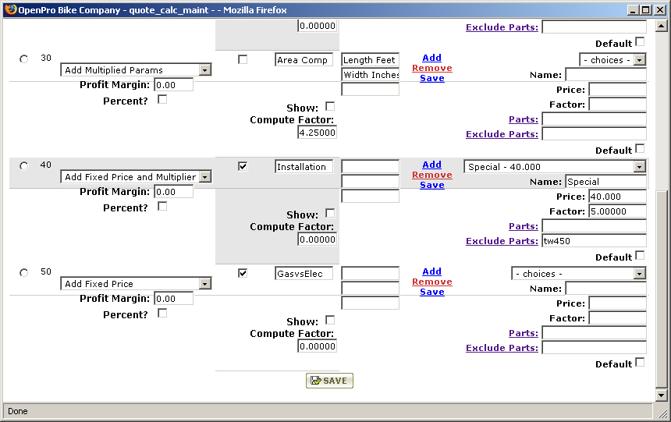Click the Add link in row 40
The height and width of the screenshot is (422, 671).
coord(431,165)
